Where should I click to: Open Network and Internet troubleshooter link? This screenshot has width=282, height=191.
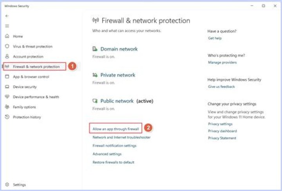click(x=121, y=137)
